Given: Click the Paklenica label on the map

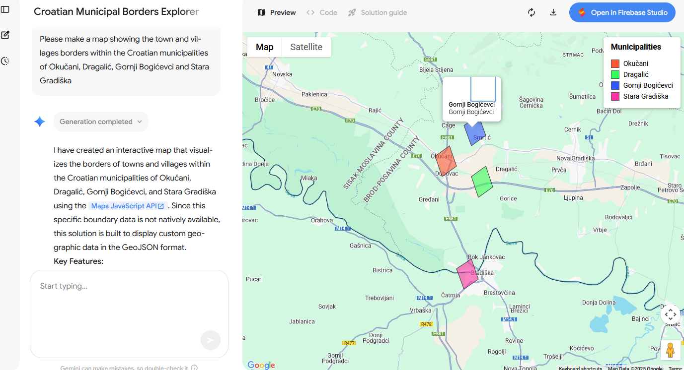Looking at the screenshot, I should 314,94.
